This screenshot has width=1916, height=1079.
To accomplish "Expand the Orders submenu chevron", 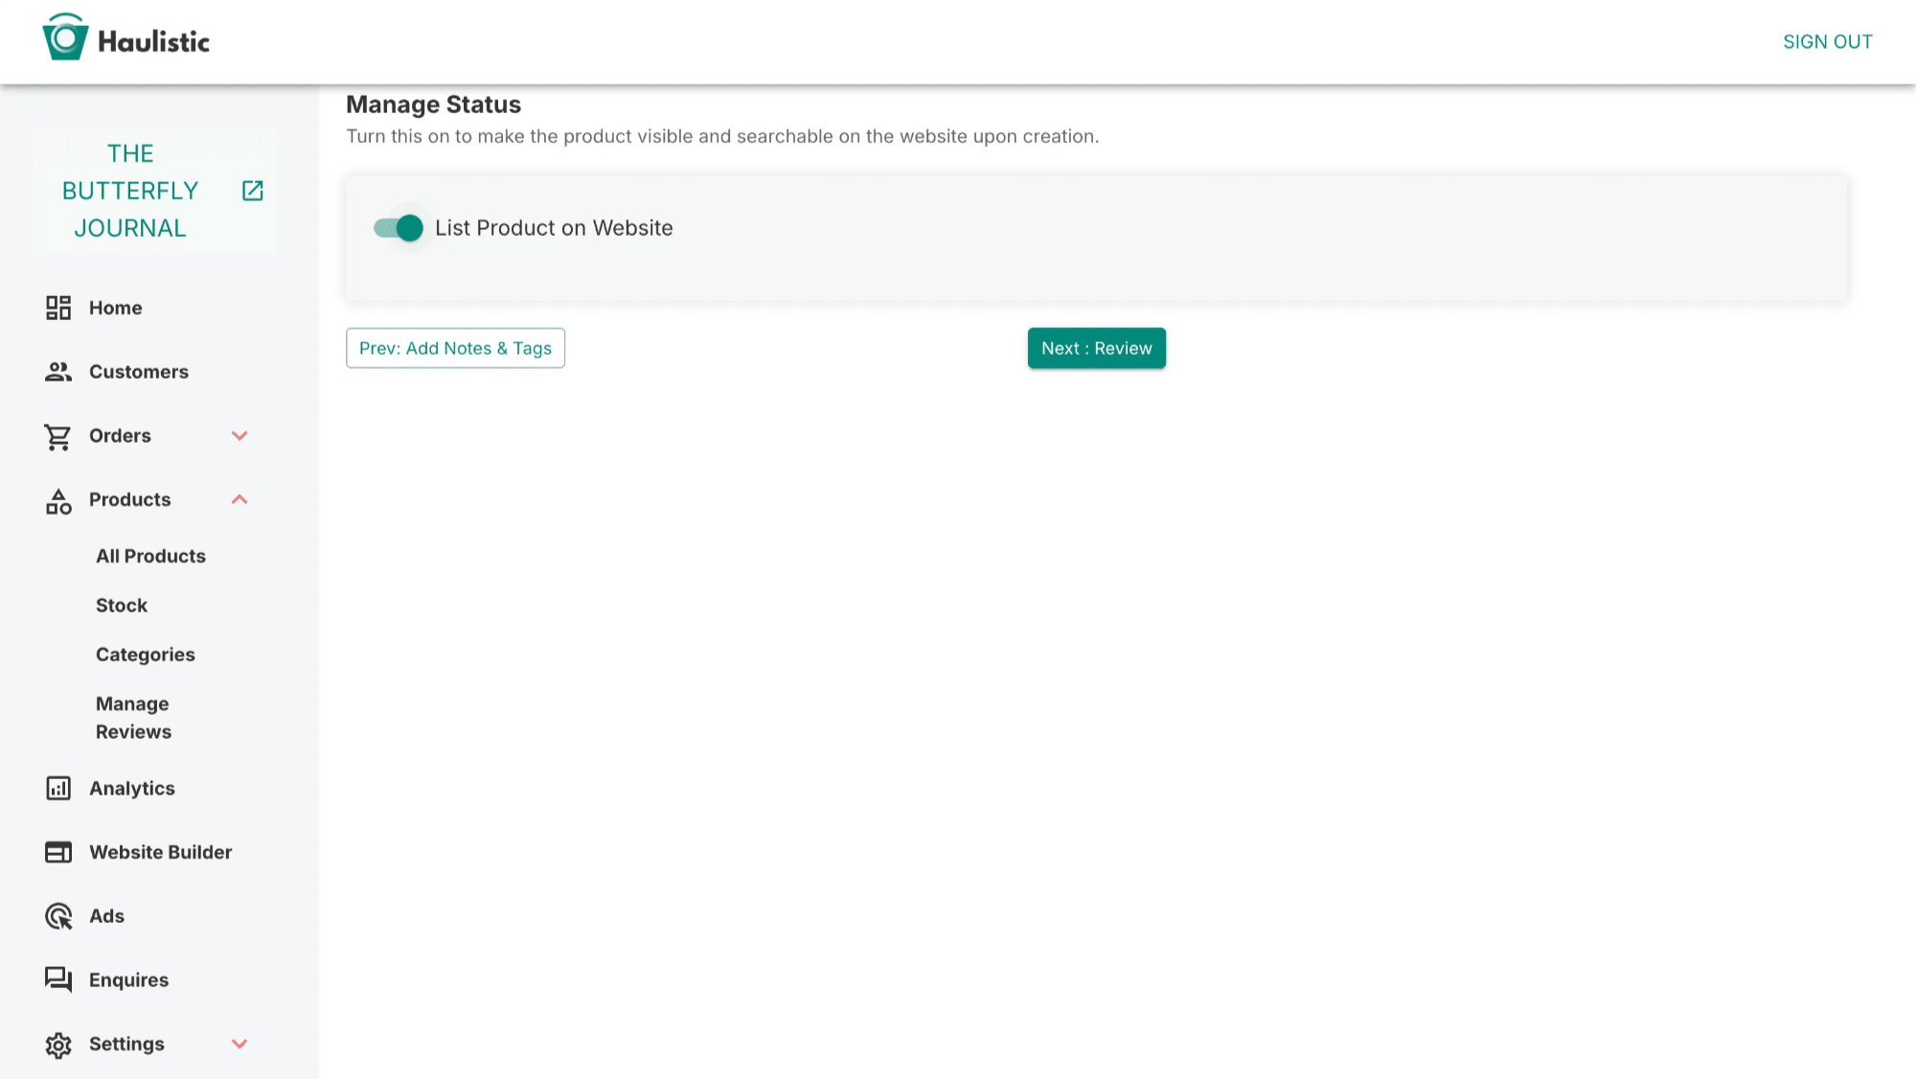I will click(239, 436).
